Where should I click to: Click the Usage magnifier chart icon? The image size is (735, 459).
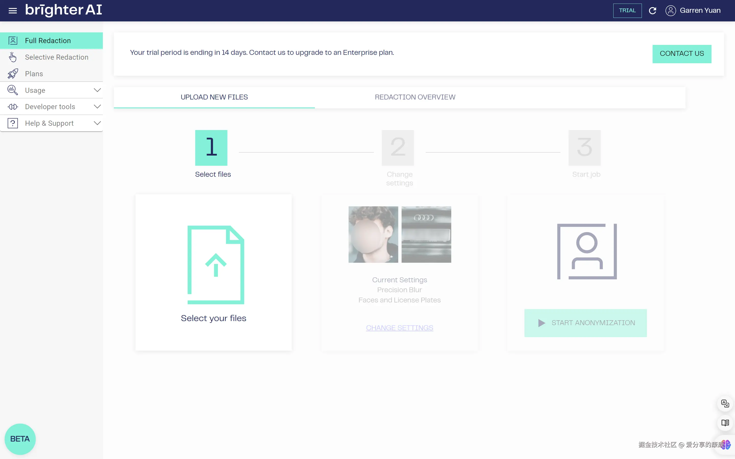(13, 90)
